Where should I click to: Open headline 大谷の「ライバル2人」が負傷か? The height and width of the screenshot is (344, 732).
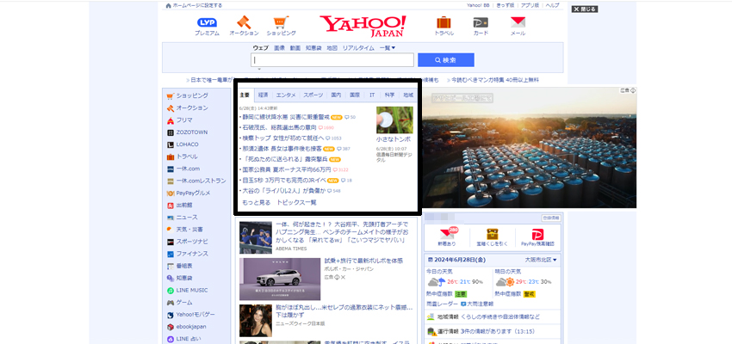(283, 191)
